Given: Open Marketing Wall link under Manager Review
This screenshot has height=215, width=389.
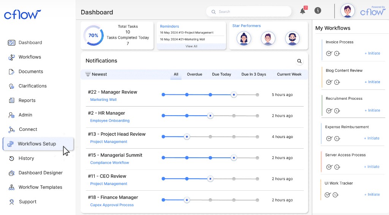Looking at the screenshot, I should [x=103, y=100].
